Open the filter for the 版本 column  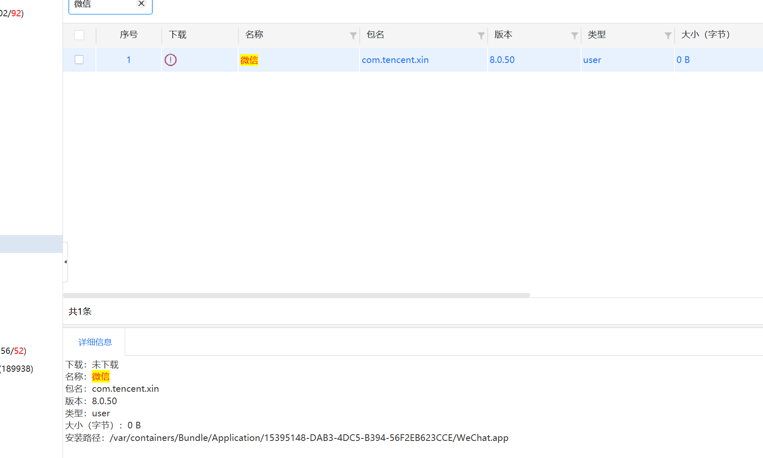coord(574,35)
